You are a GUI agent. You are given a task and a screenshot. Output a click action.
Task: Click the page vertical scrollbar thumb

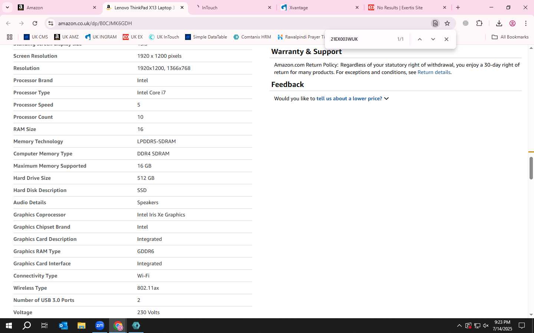531,168
